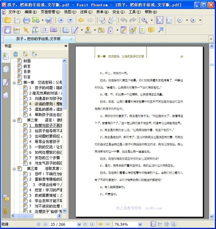Click zoom in plus button
The image size is (216, 229).
(193, 20)
